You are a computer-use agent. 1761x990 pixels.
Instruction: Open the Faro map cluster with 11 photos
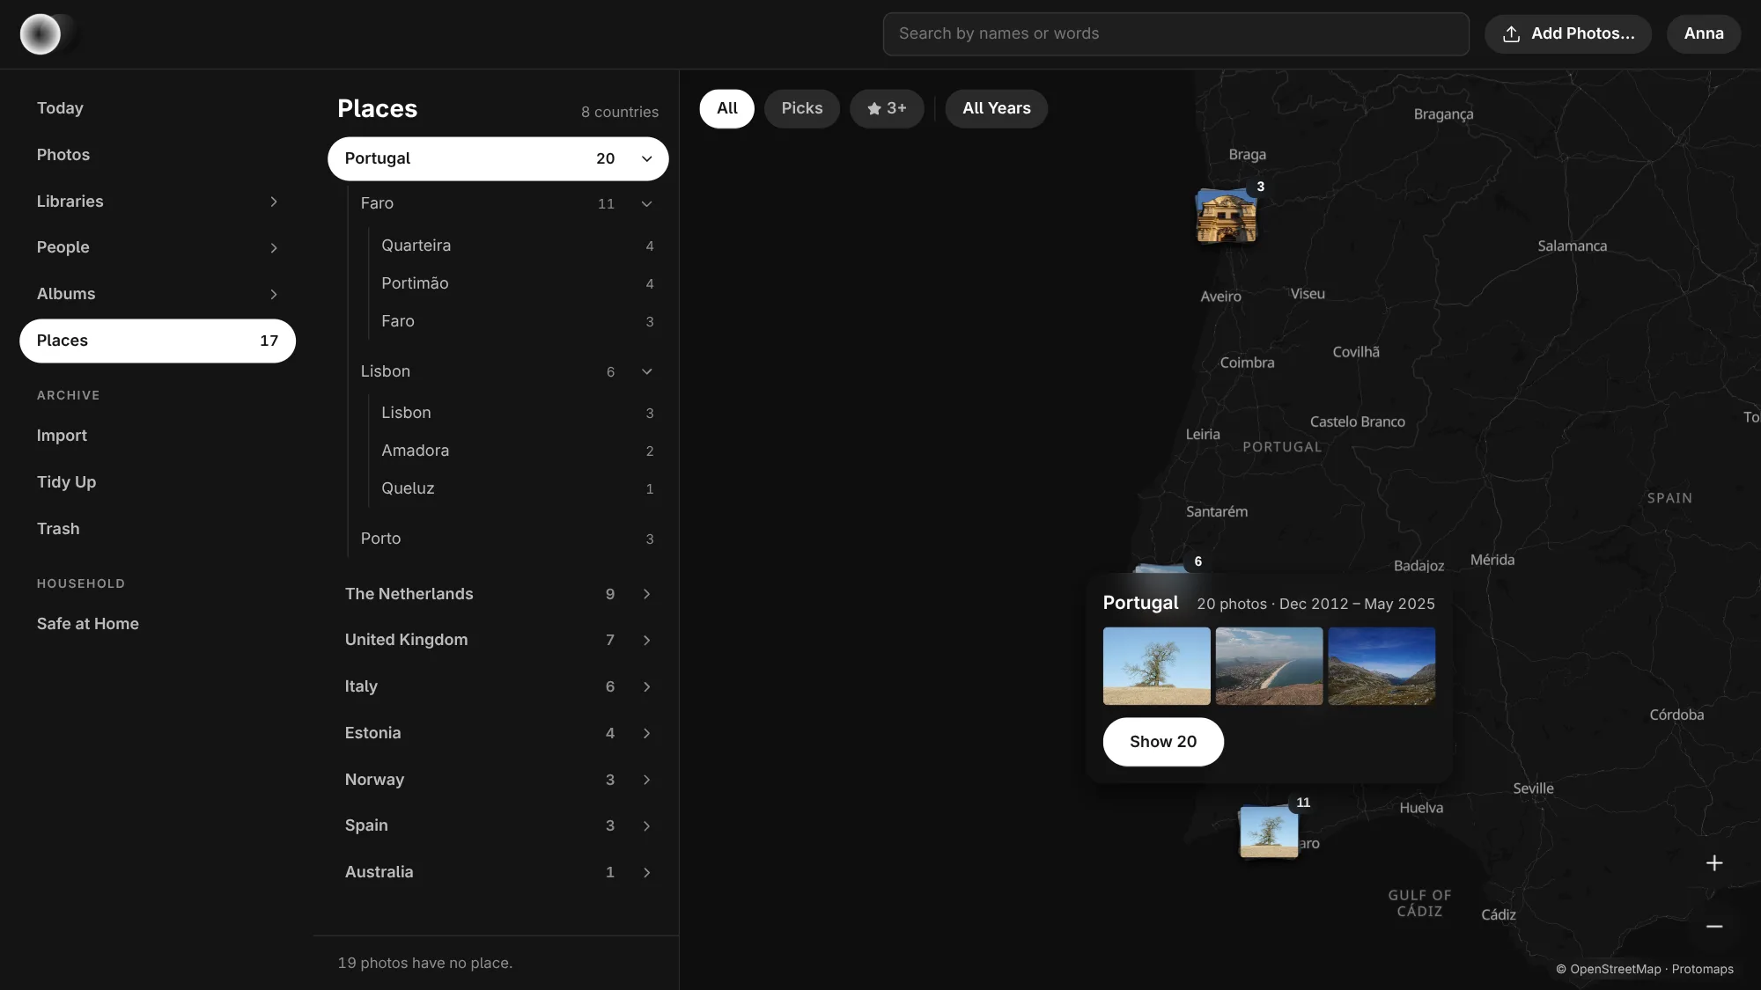[x=1269, y=832]
